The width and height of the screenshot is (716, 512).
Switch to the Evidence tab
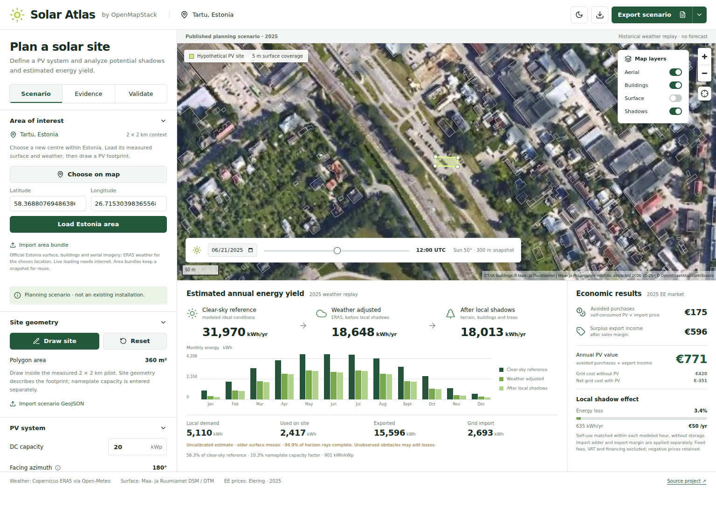click(x=89, y=94)
